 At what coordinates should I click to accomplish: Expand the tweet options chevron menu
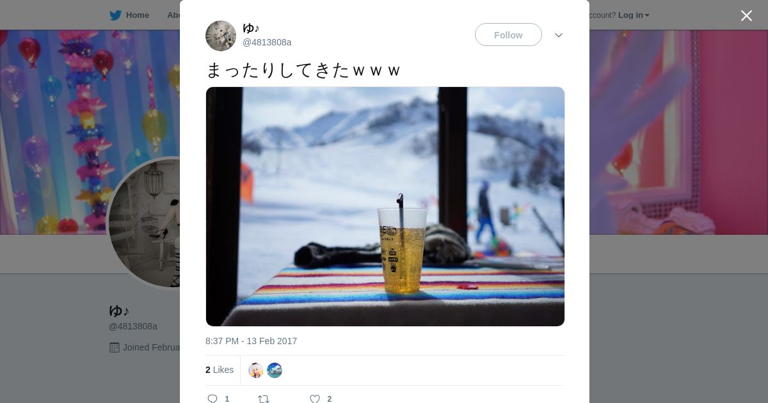559,35
